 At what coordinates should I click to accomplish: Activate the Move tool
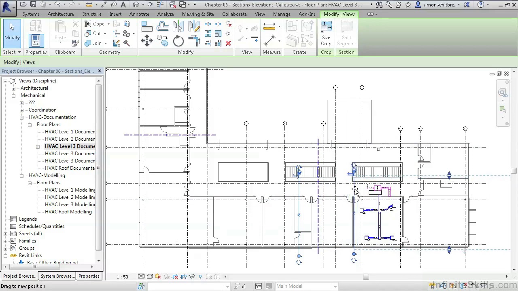pos(146,41)
